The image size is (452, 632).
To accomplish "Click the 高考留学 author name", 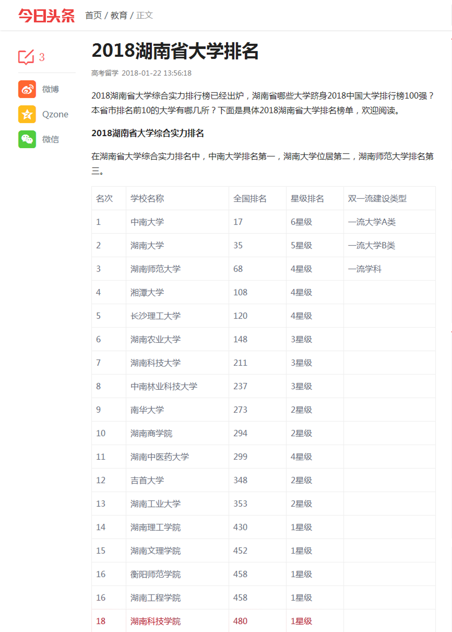I will [x=104, y=73].
